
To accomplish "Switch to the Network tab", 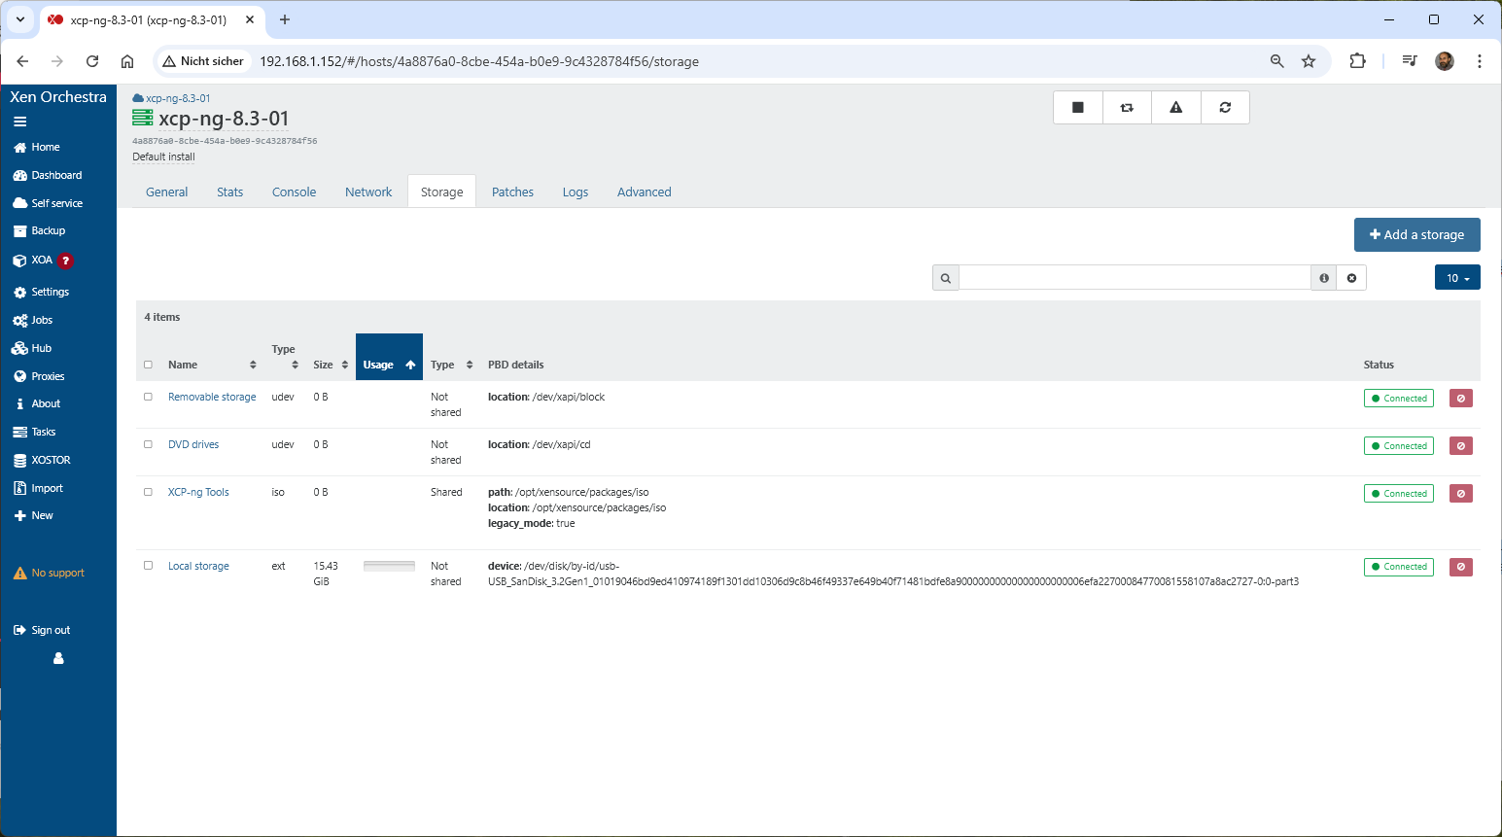I will pos(368,192).
